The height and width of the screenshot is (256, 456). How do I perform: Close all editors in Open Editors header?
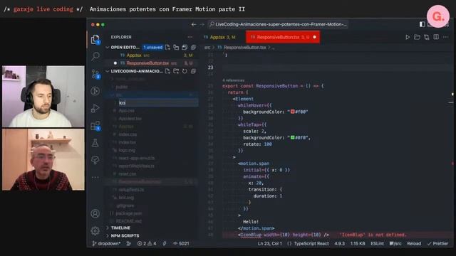(x=193, y=48)
